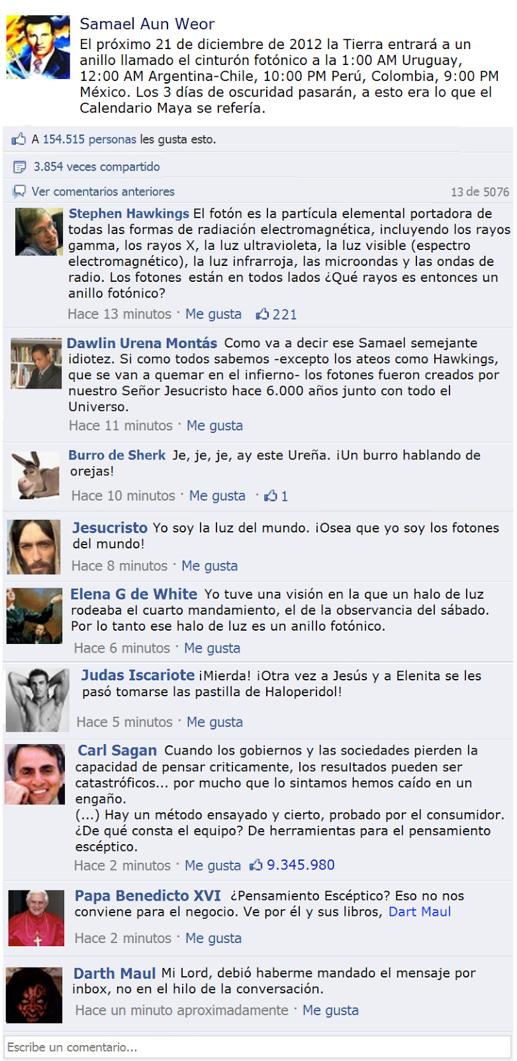The width and height of the screenshot is (517, 1061).
Task: Toggle Me gusta on Papa Benedicto XVI's comment
Action: [213, 938]
